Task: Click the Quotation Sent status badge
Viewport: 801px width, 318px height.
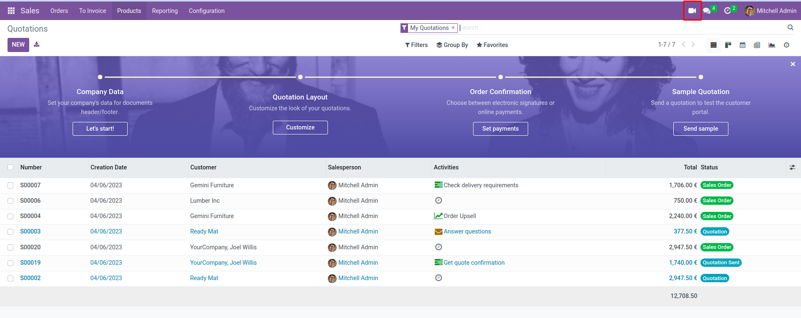Action: 721,263
